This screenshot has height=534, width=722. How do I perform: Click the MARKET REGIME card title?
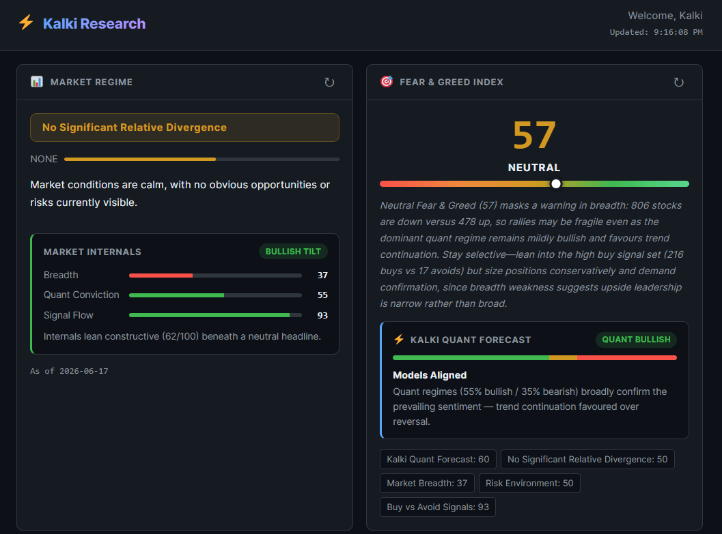pos(91,82)
